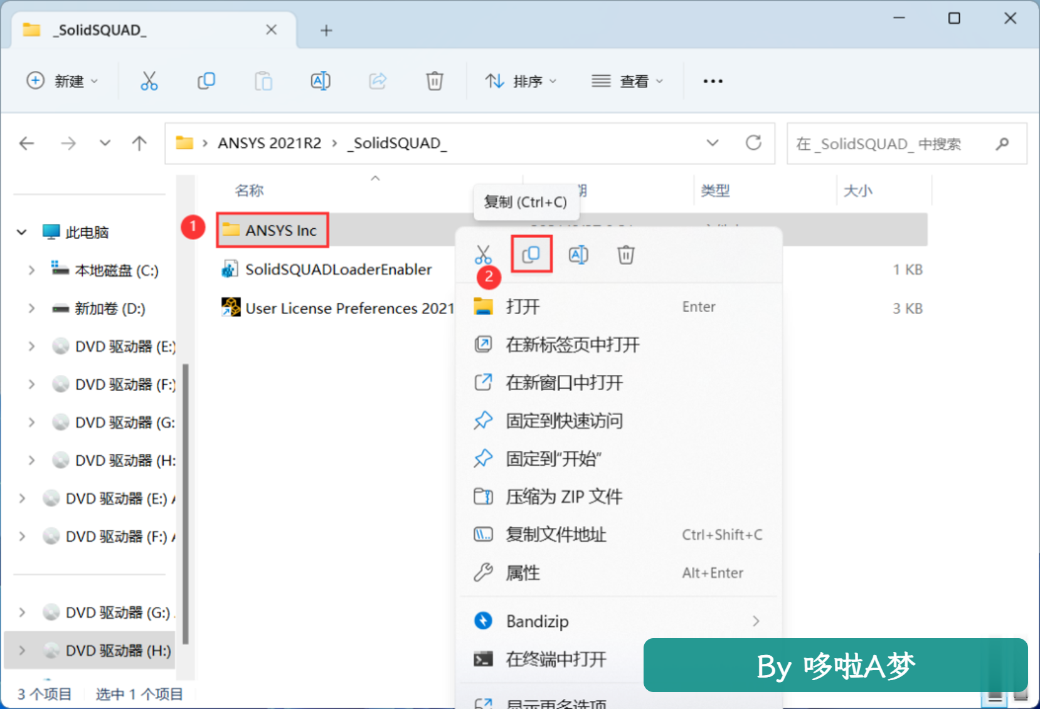Viewport: 1040px width, 709px height.
Task: Click the toolbar Cut scissors icon
Action: [149, 81]
